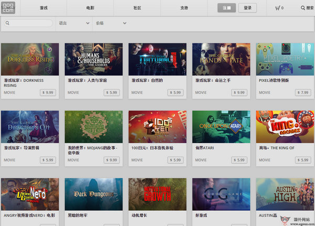The width and height of the screenshot is (315, 226).
Task: Click $5.99 price on 人类与家庭
Action: (x=112, y=92)
